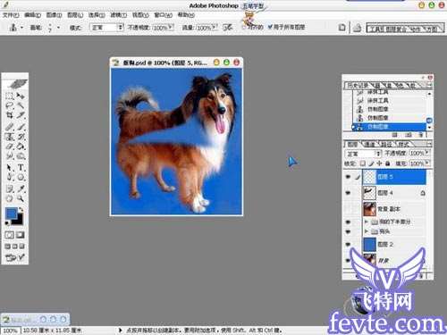Viewport: 447px width, 335px height.
Task: Open the 文件 (File) menu
Action: tap(11, 14)
